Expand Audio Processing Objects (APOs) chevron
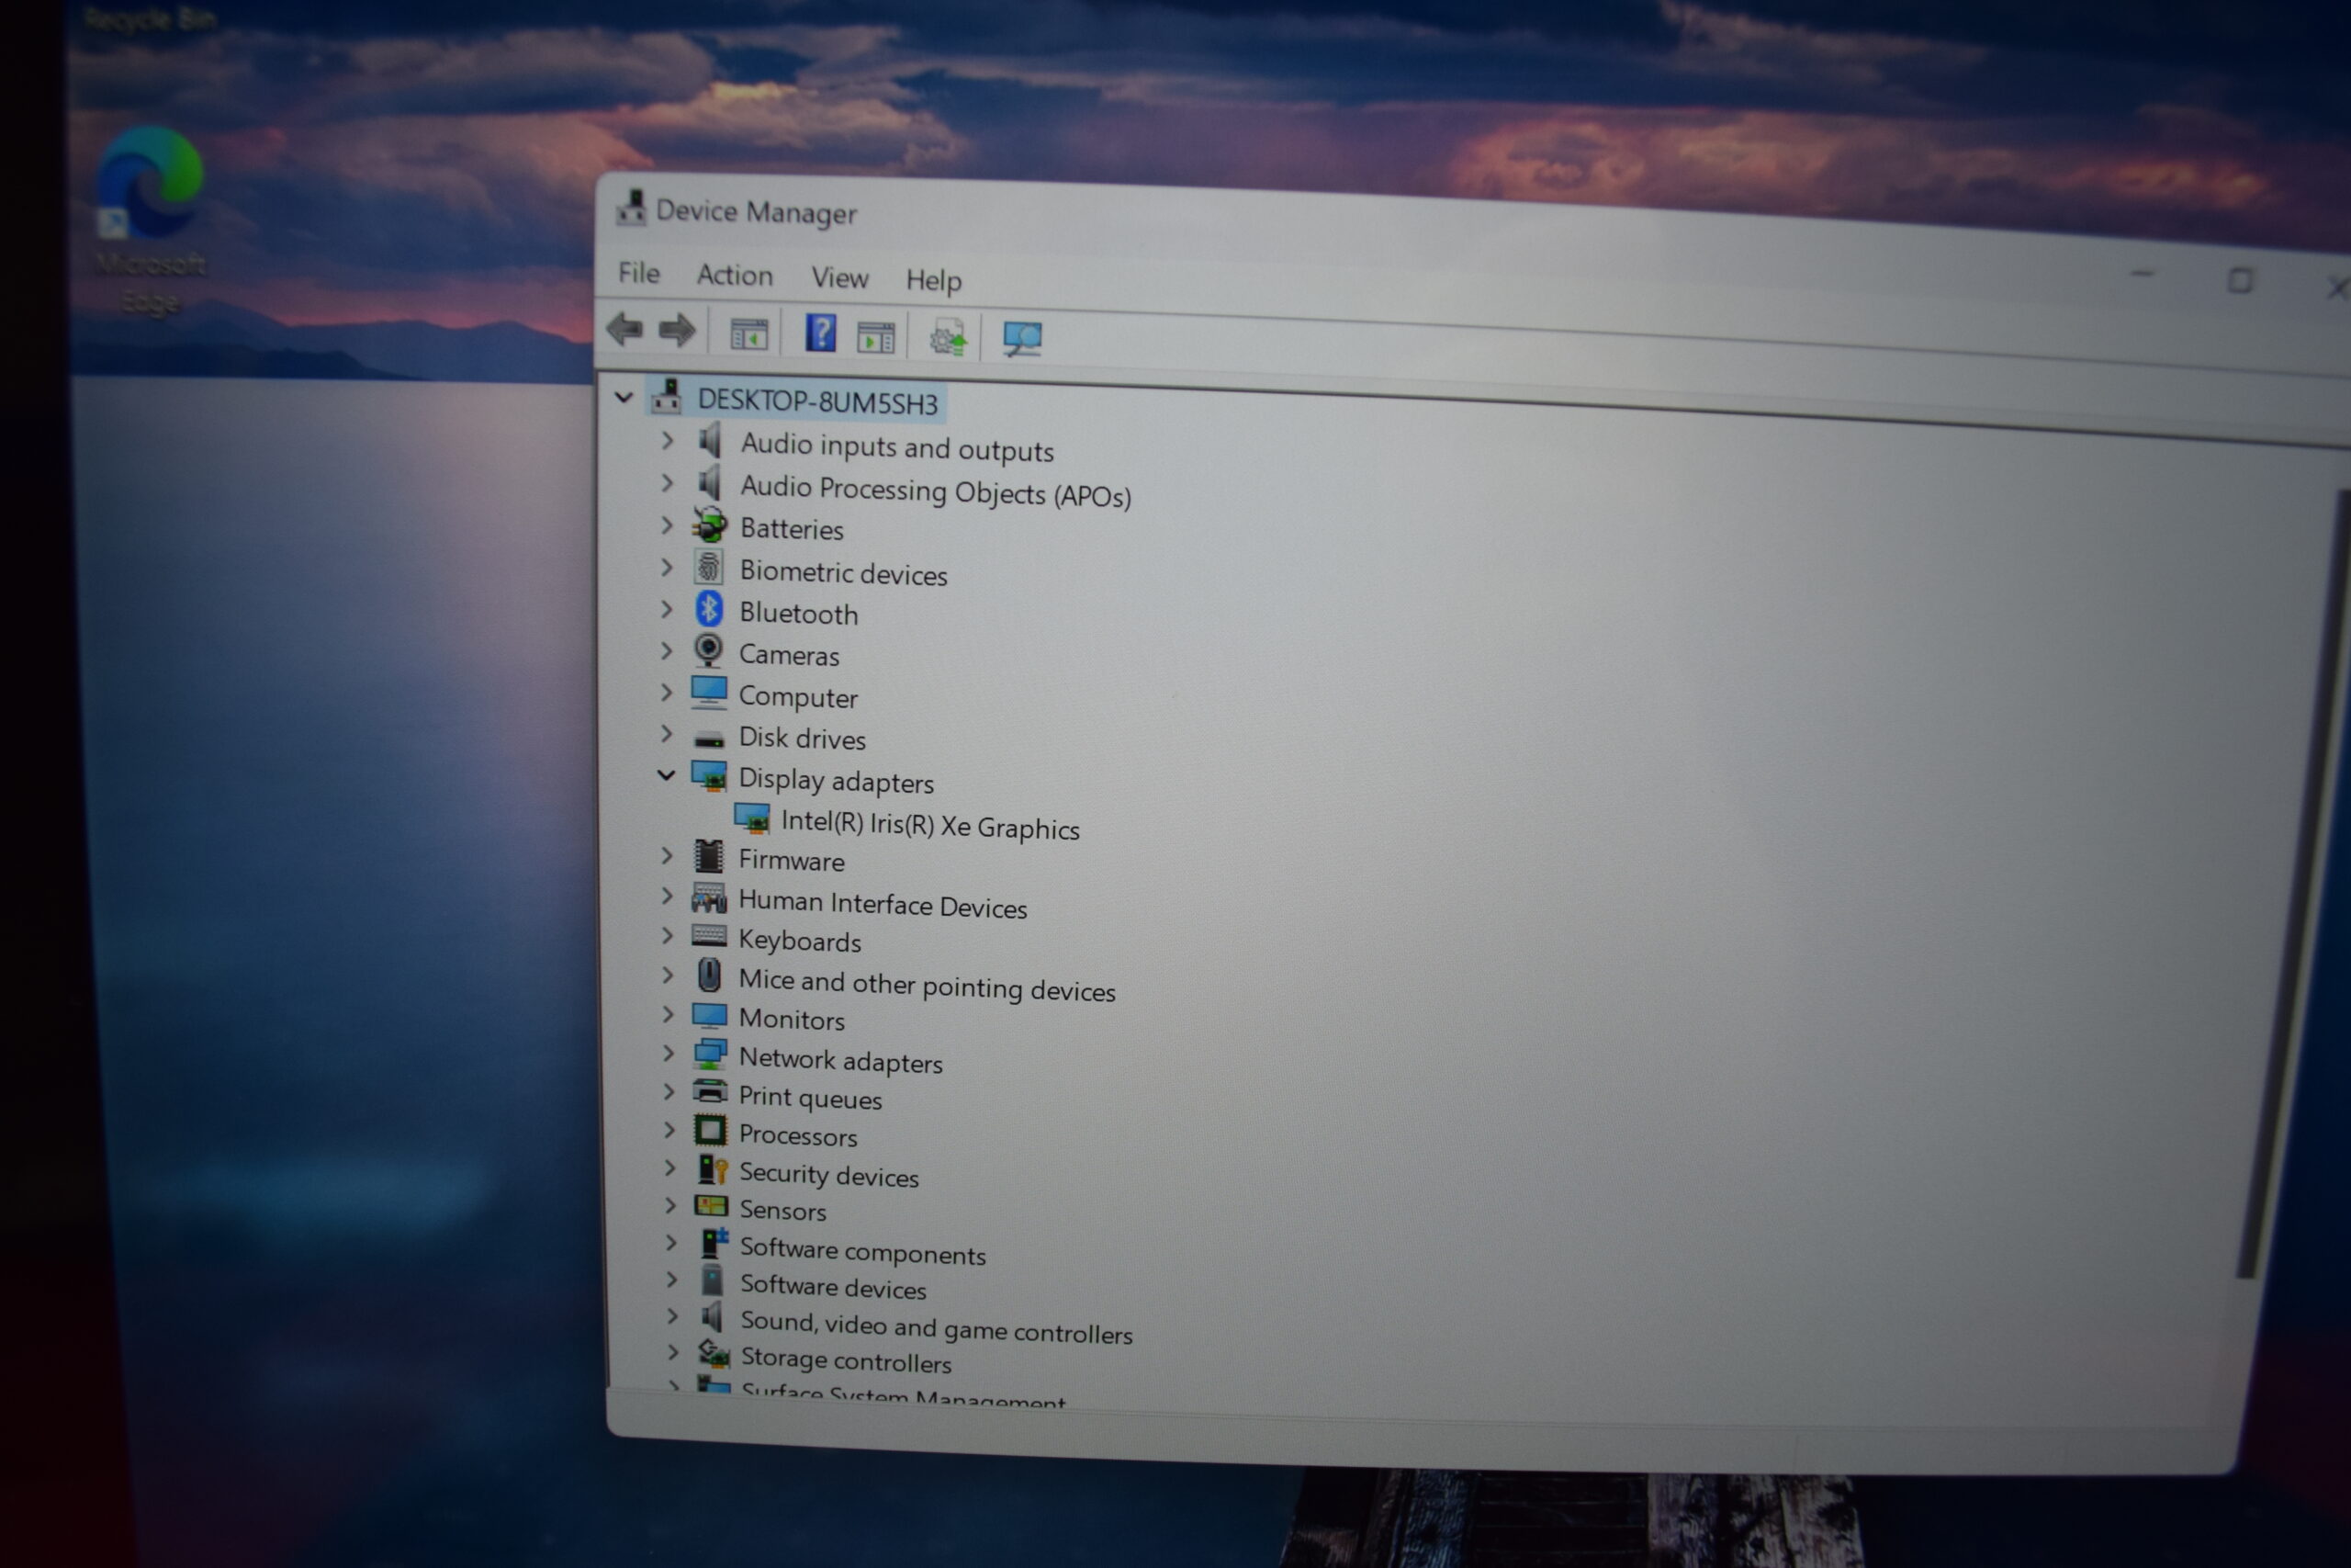Screen dimensions: 2351x1568 click(667, 483)
